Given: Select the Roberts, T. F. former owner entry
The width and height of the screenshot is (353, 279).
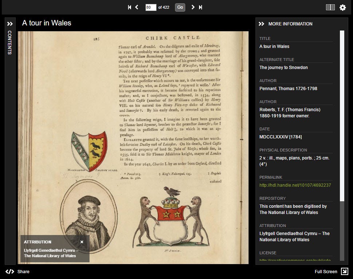Looking at the screenshot, I should point(290,113).
